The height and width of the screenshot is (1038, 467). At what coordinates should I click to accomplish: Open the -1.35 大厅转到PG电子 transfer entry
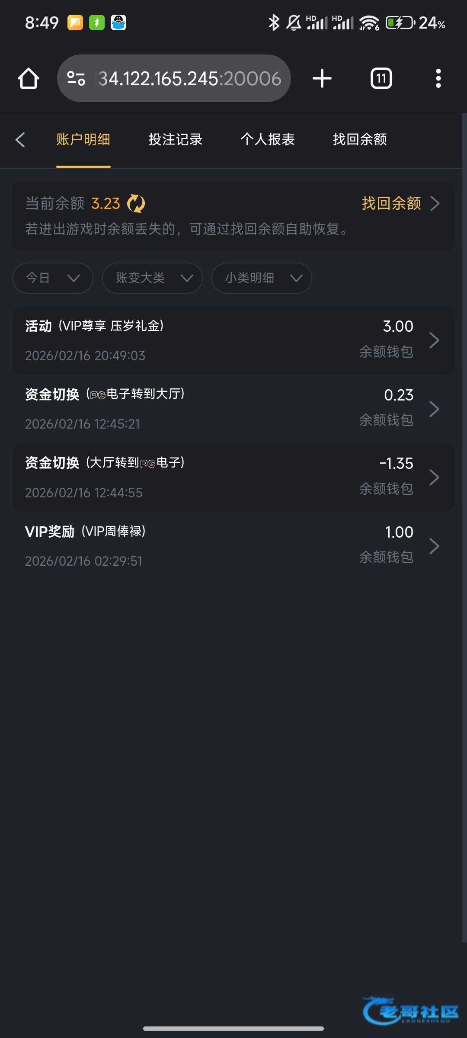(x=233, y=477)
